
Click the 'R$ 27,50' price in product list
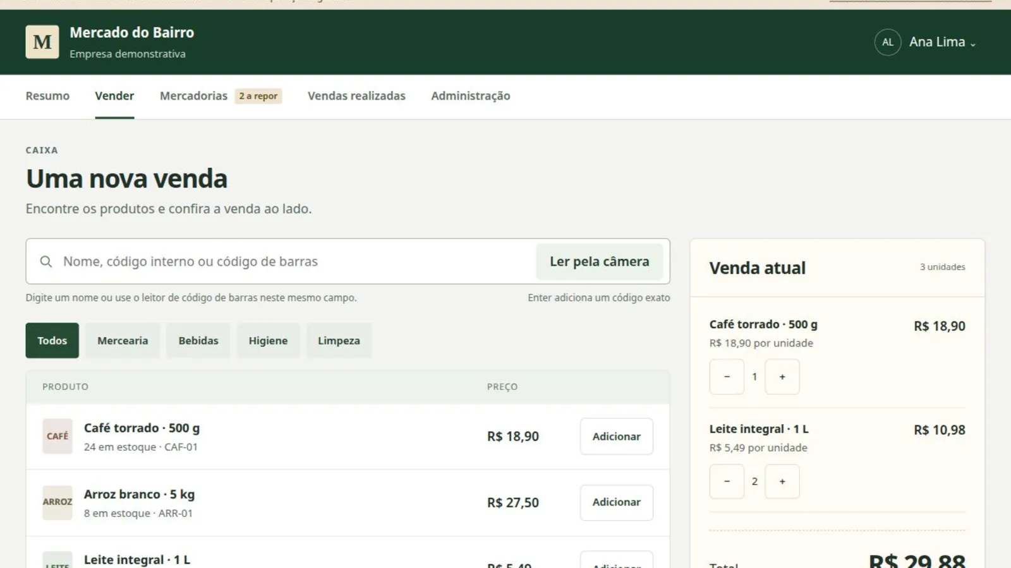tap(513, 503)
